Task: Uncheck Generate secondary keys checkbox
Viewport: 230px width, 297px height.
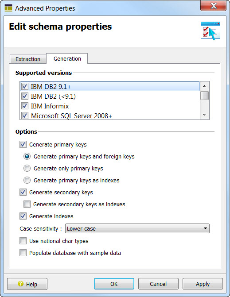Action: (23, 192)
